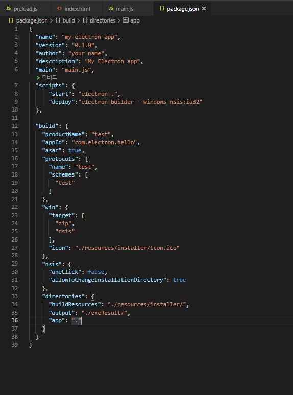
Task: Click line number 29 for nsis
Action: (x=15, y=264)
